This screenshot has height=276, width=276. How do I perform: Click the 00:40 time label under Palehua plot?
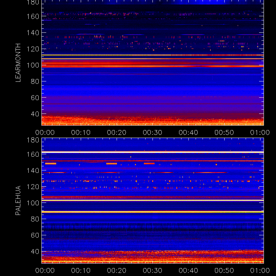[x=188, y=270]
